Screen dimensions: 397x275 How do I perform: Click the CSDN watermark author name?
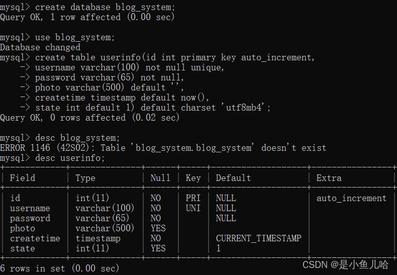pyautogui.click(x=363, y=264)
